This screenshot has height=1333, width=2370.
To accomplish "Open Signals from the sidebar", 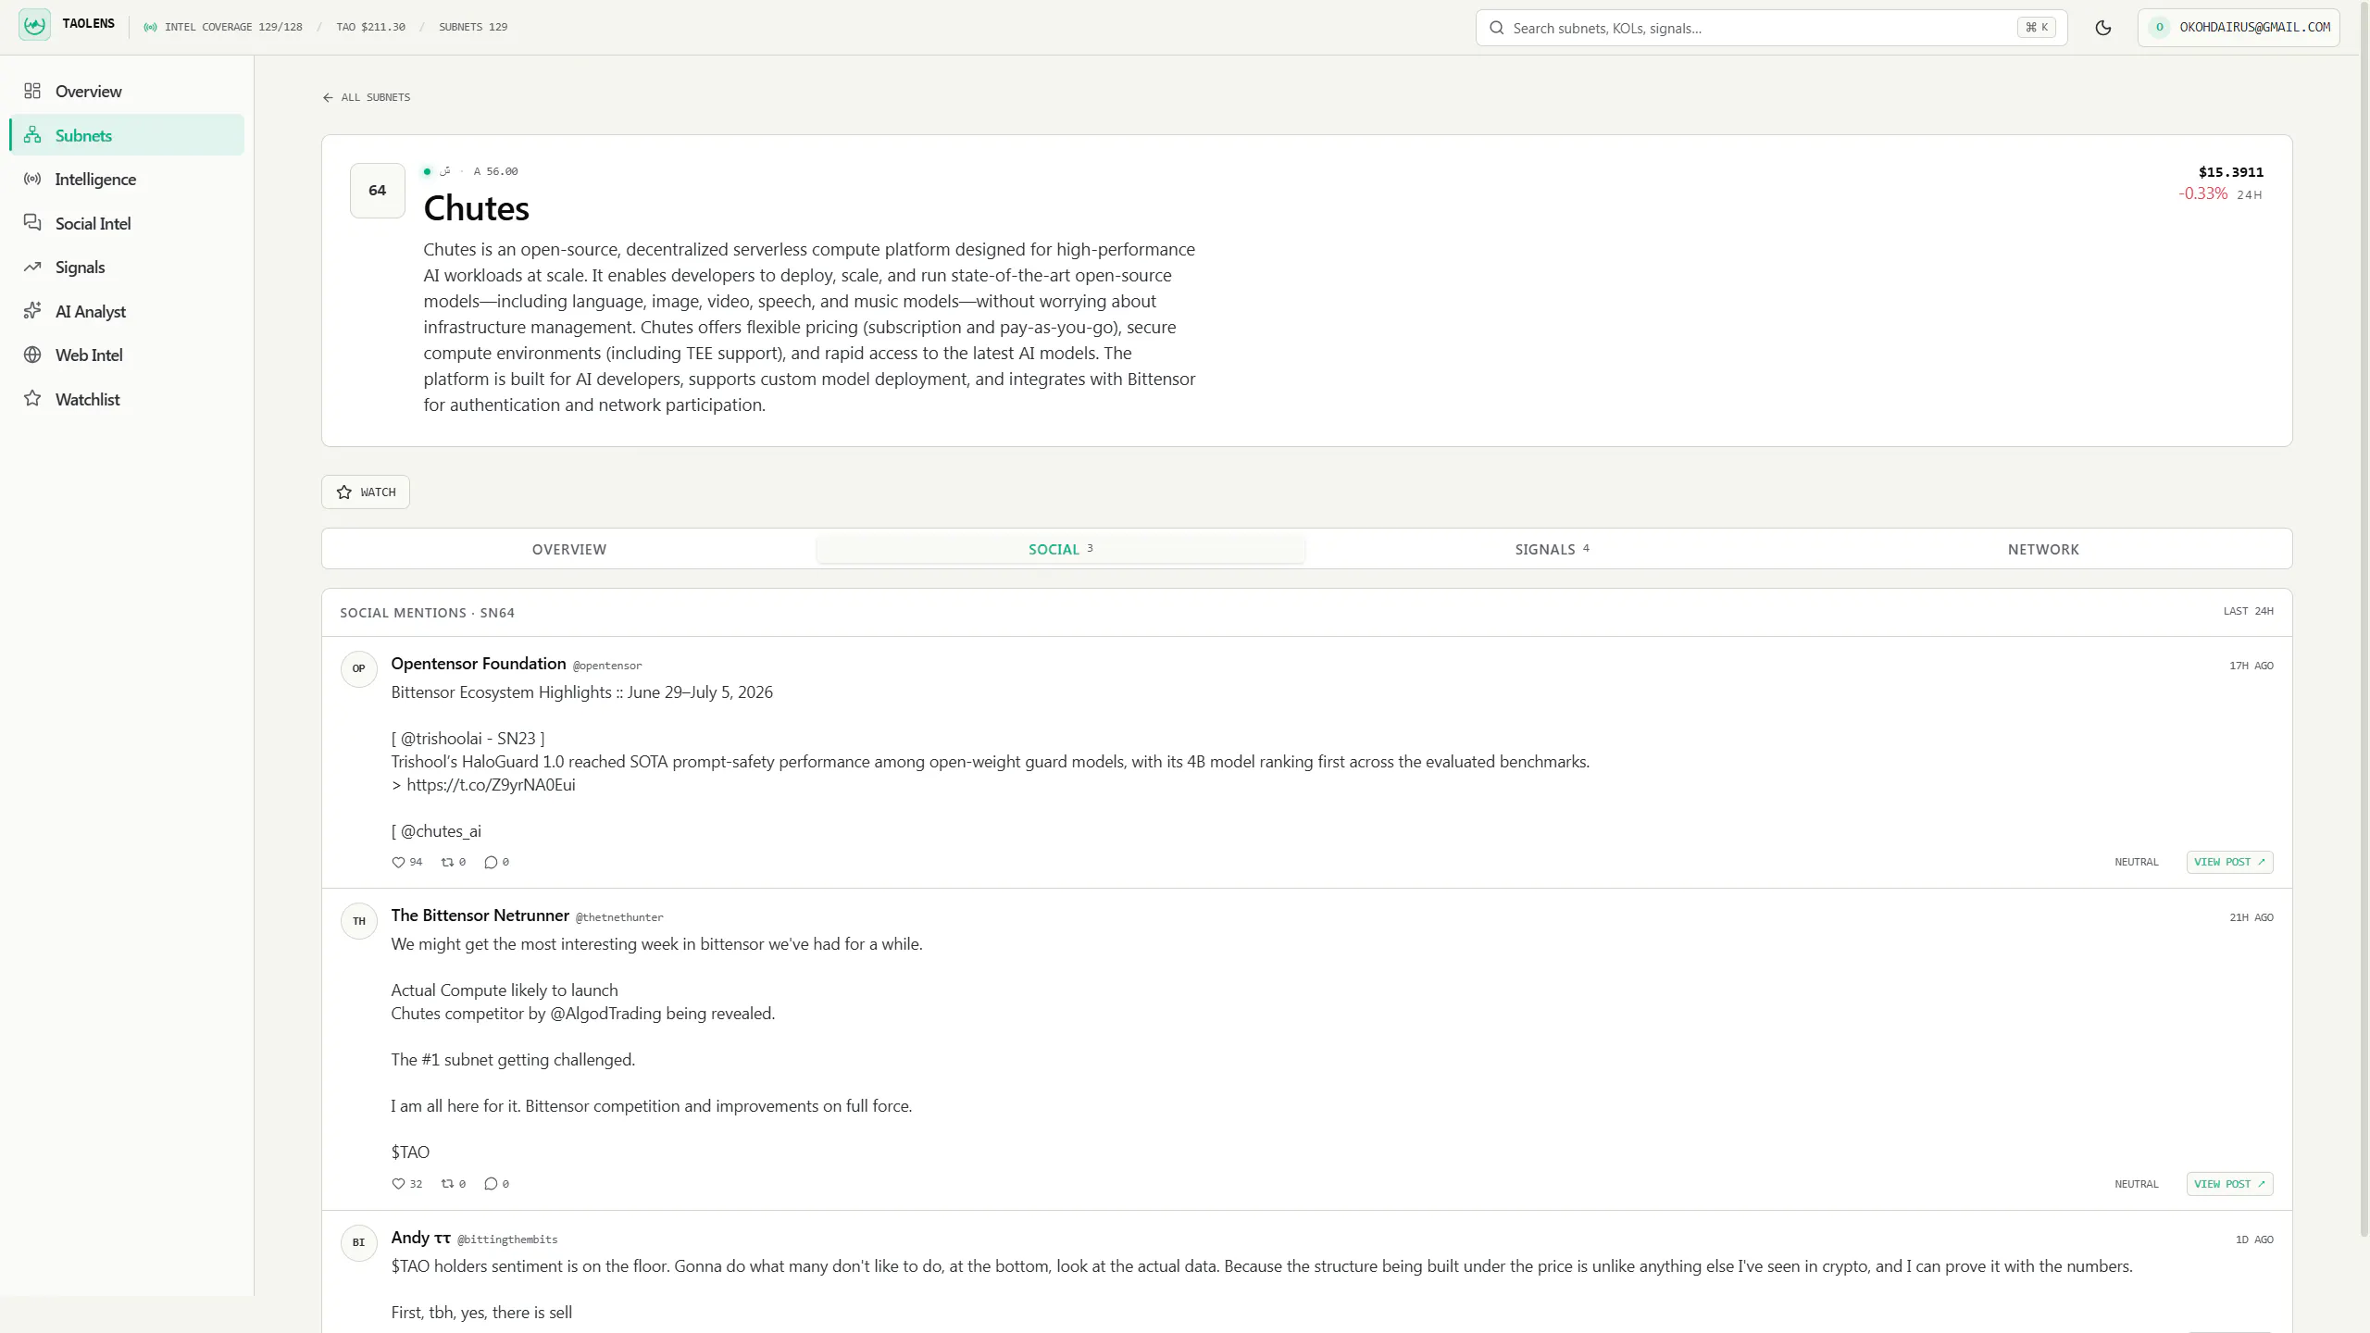I will click(127, 267).
